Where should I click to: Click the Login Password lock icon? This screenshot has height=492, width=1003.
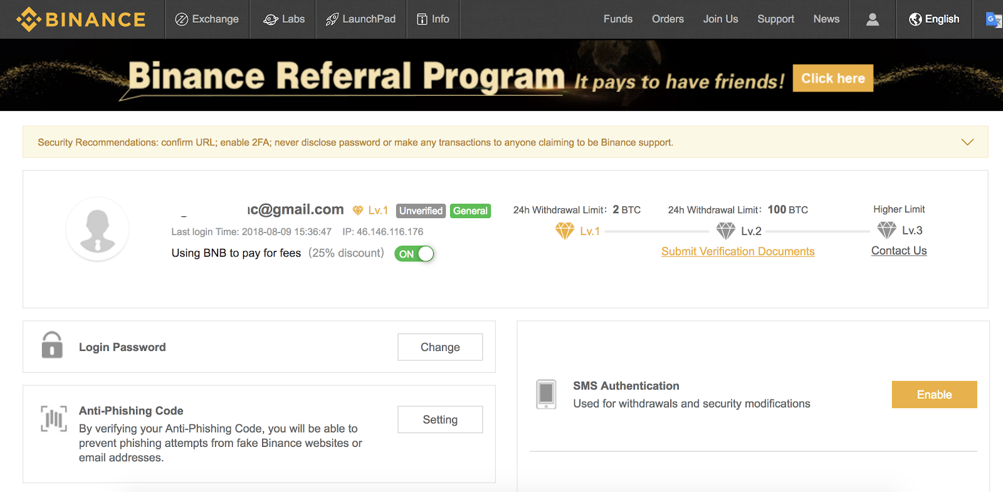[52, 345]
